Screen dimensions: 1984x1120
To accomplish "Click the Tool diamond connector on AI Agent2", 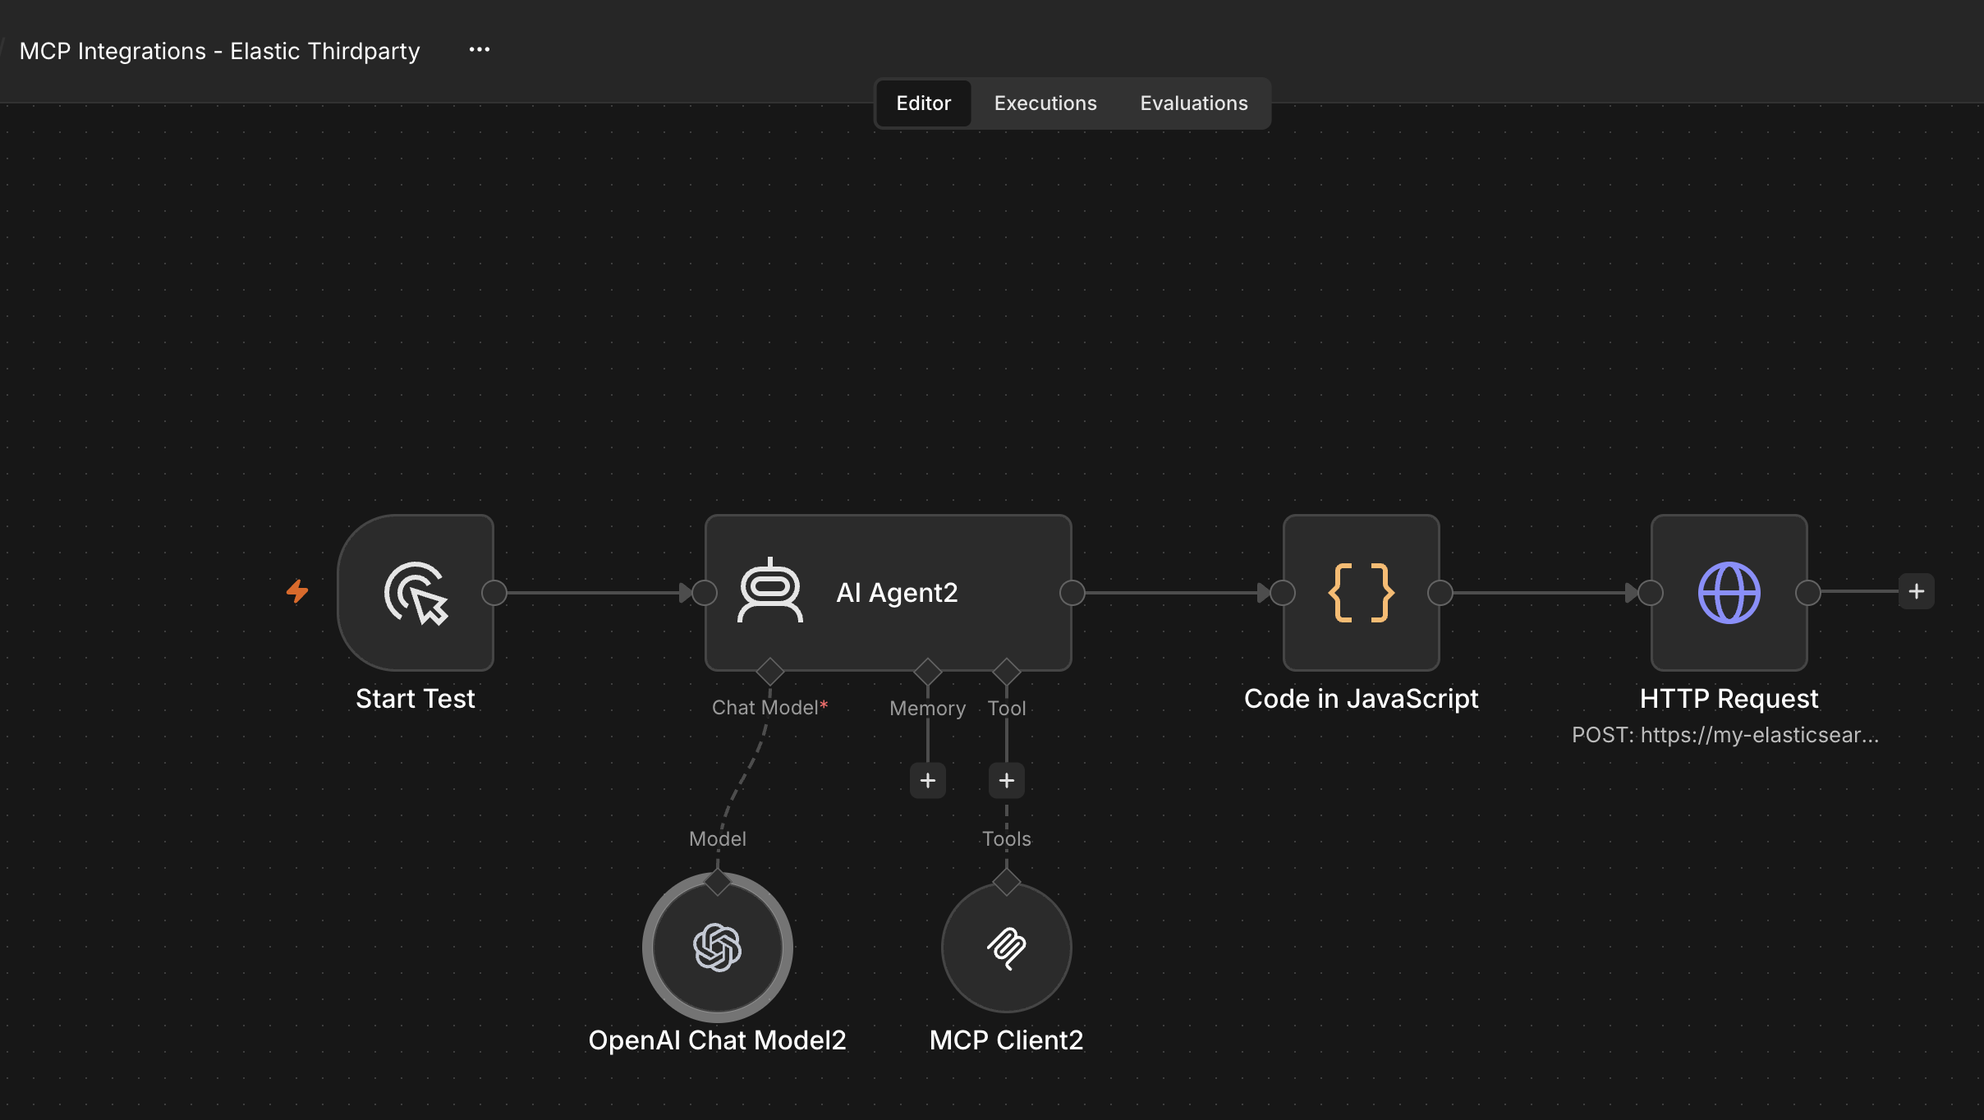I will (x=1006, y=671).
